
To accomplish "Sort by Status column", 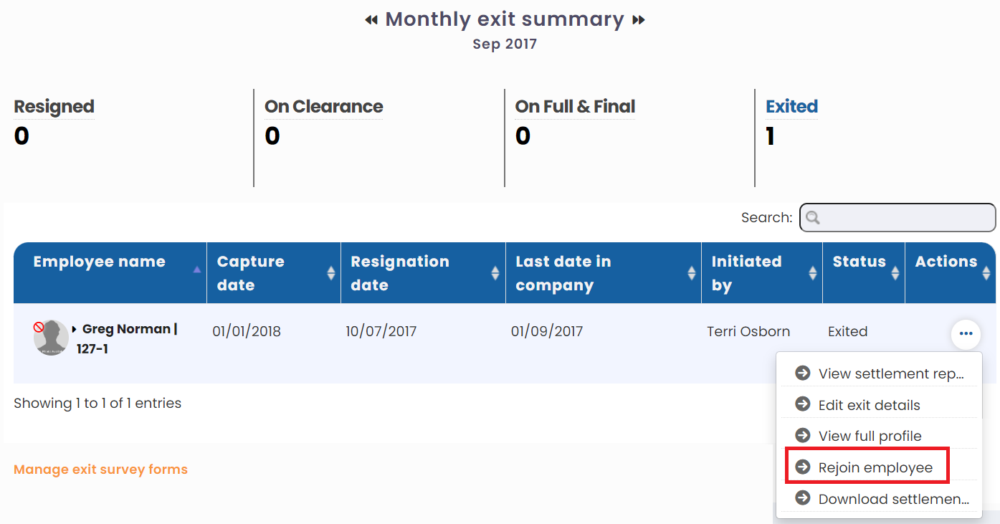I will 864,272.
